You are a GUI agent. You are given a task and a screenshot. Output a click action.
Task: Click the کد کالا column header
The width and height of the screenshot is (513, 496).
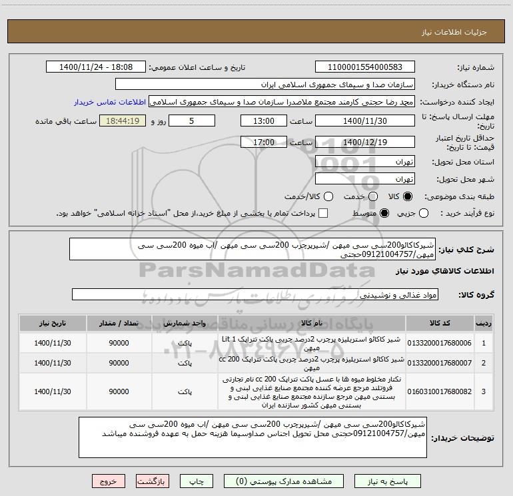click(440, 323)
